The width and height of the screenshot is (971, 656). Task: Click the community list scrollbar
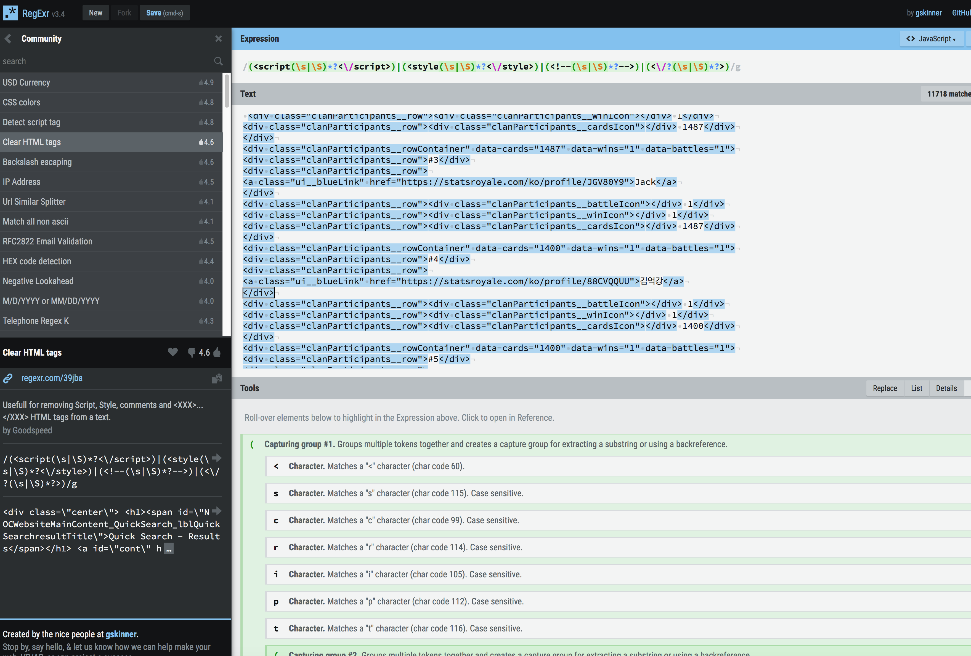coord(226,90)
